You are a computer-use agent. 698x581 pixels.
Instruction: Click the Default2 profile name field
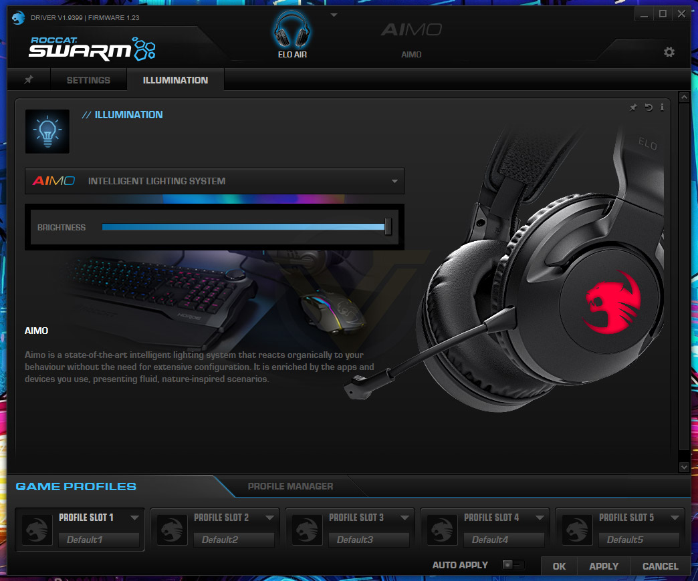tap(234, 540)
